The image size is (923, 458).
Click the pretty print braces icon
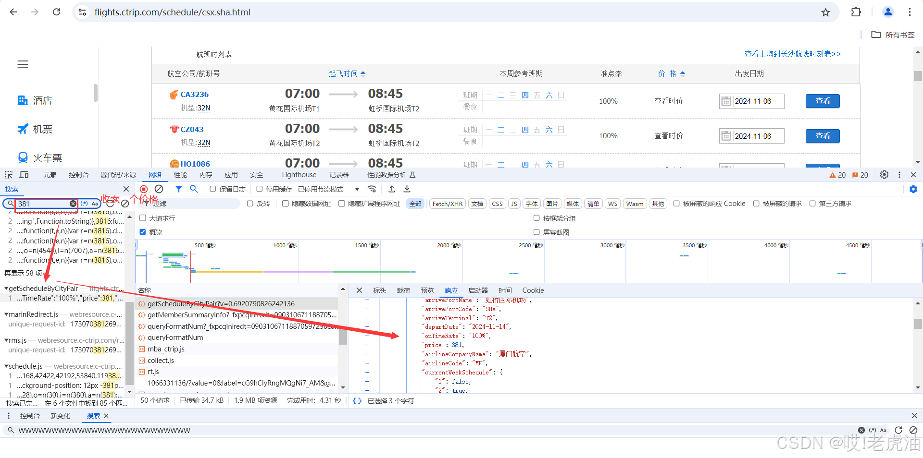pos(357,400)
